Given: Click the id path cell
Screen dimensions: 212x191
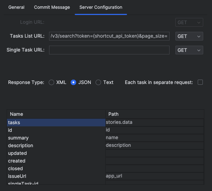Looking at the screenshot, I should [155, 130].
